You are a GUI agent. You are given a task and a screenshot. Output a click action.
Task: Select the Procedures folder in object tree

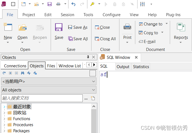pos(23,125)
